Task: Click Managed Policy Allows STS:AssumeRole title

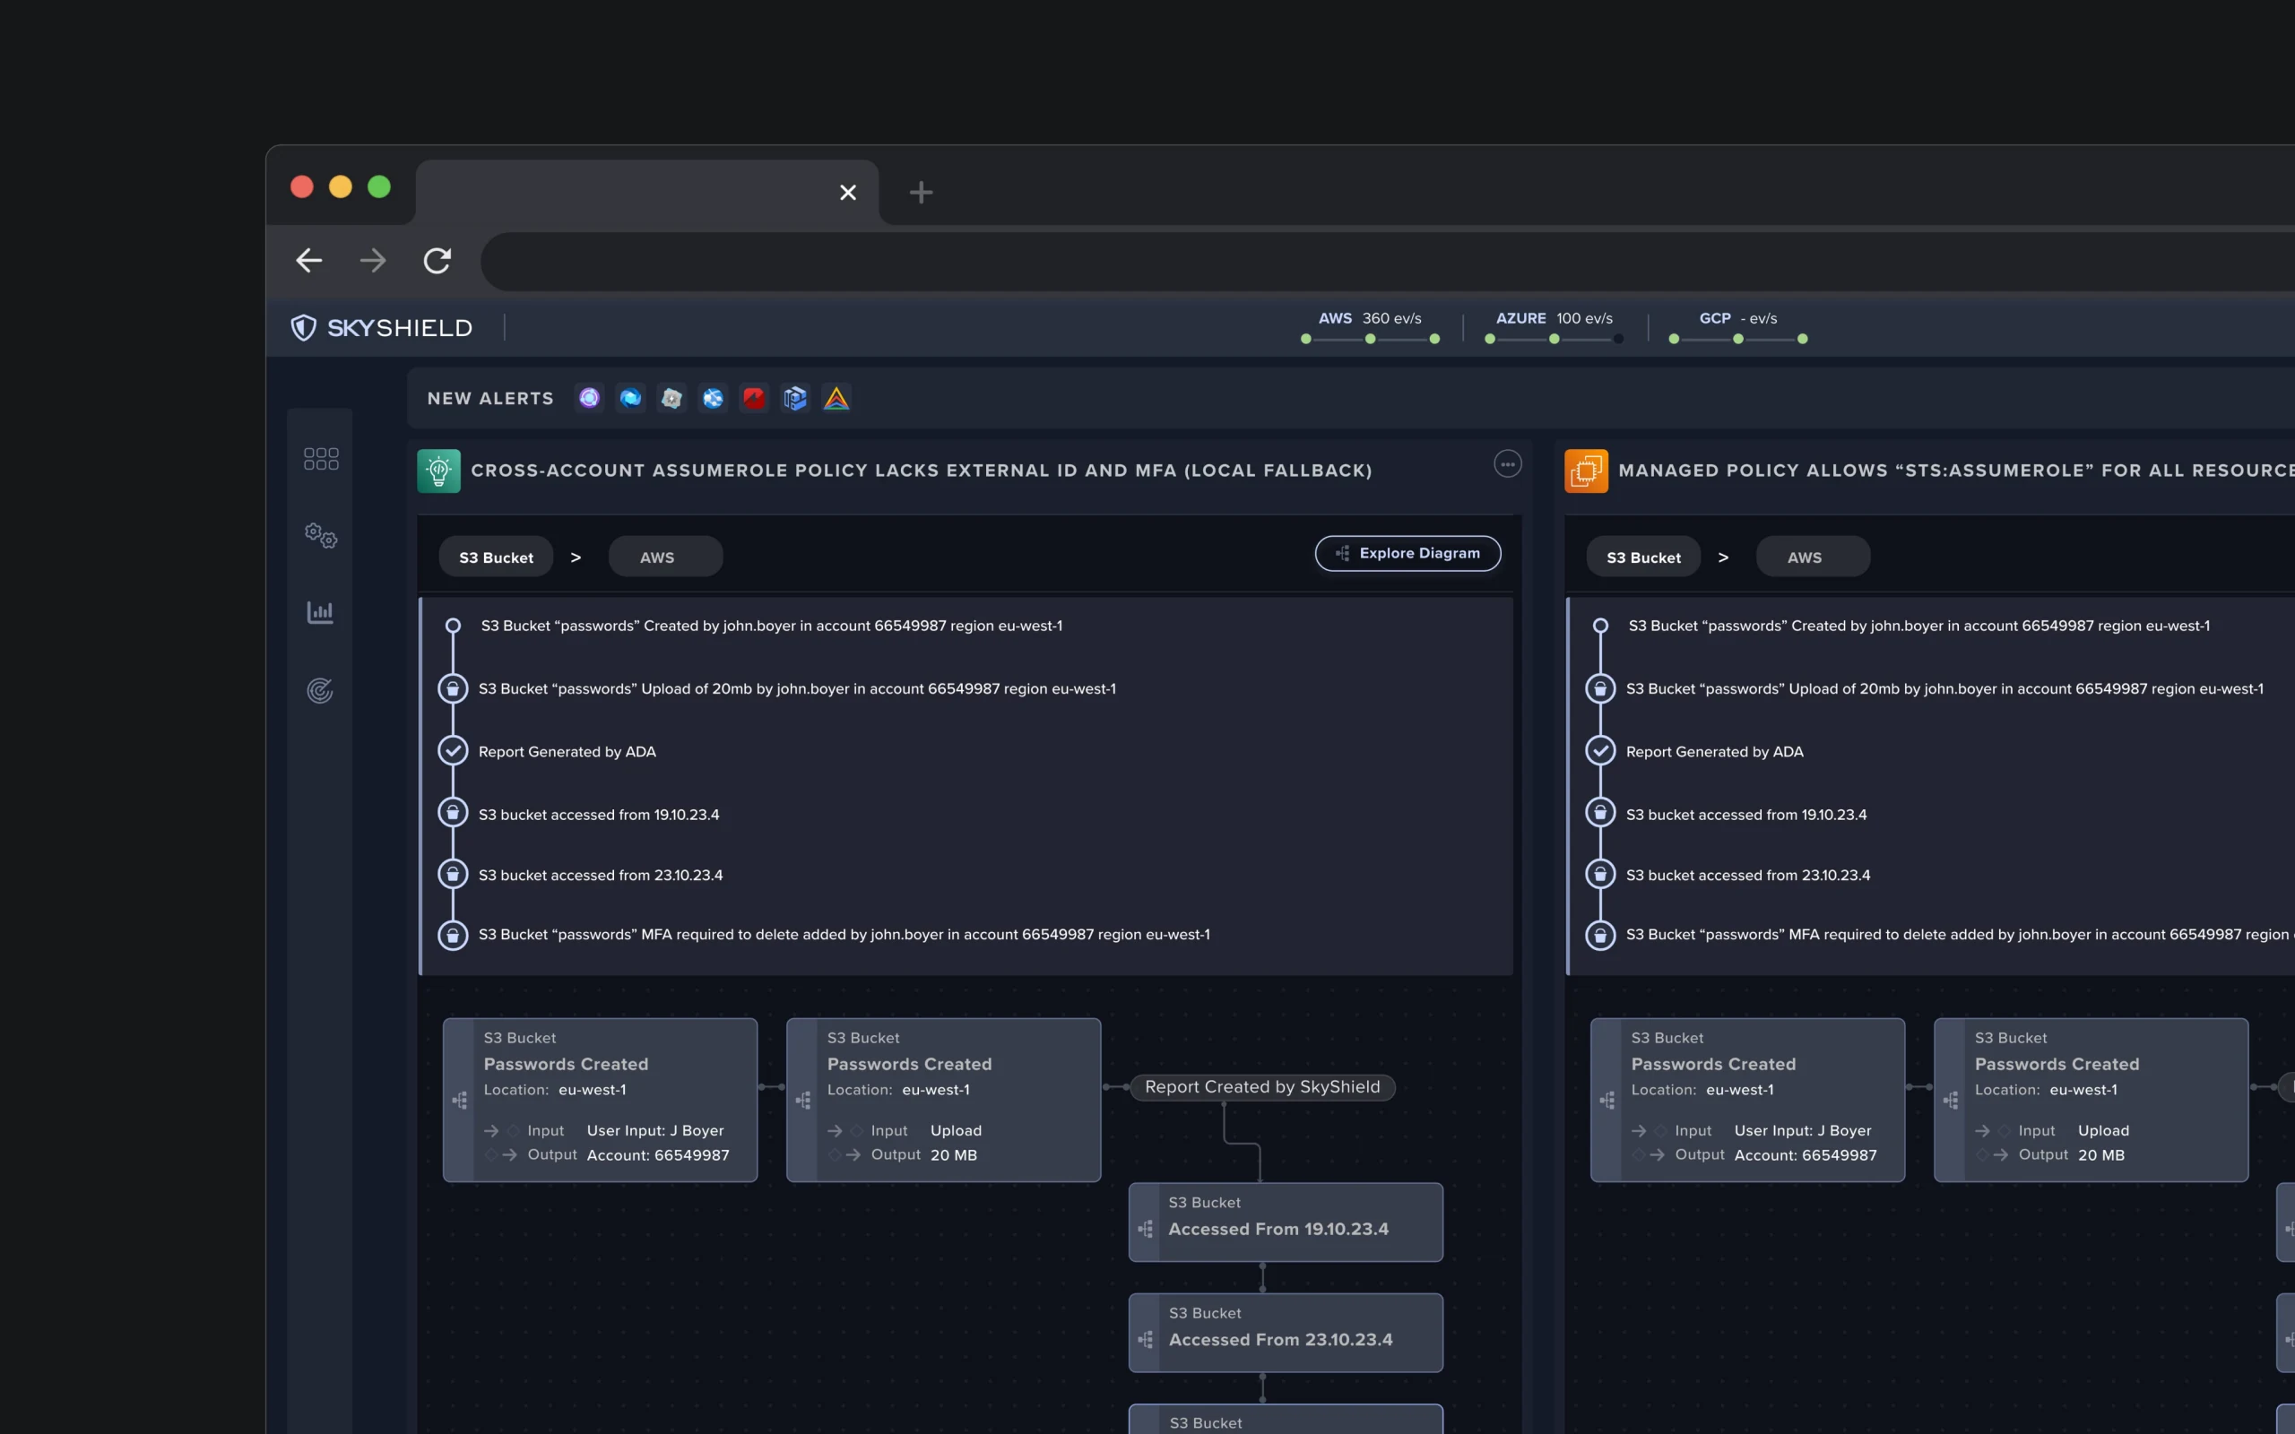Action: point(1956,471)
